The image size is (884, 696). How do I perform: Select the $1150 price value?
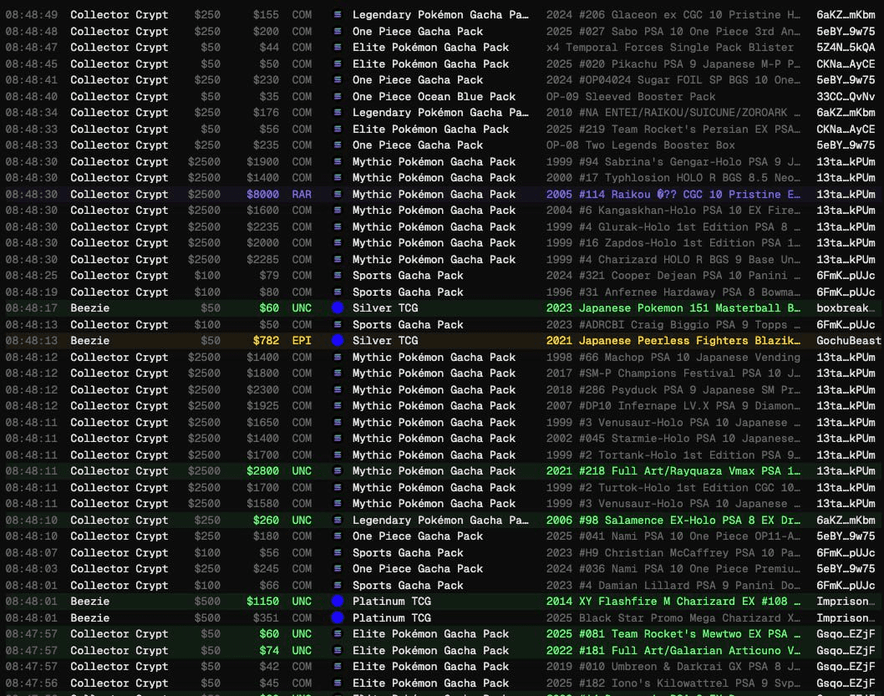tap(262, 602)
